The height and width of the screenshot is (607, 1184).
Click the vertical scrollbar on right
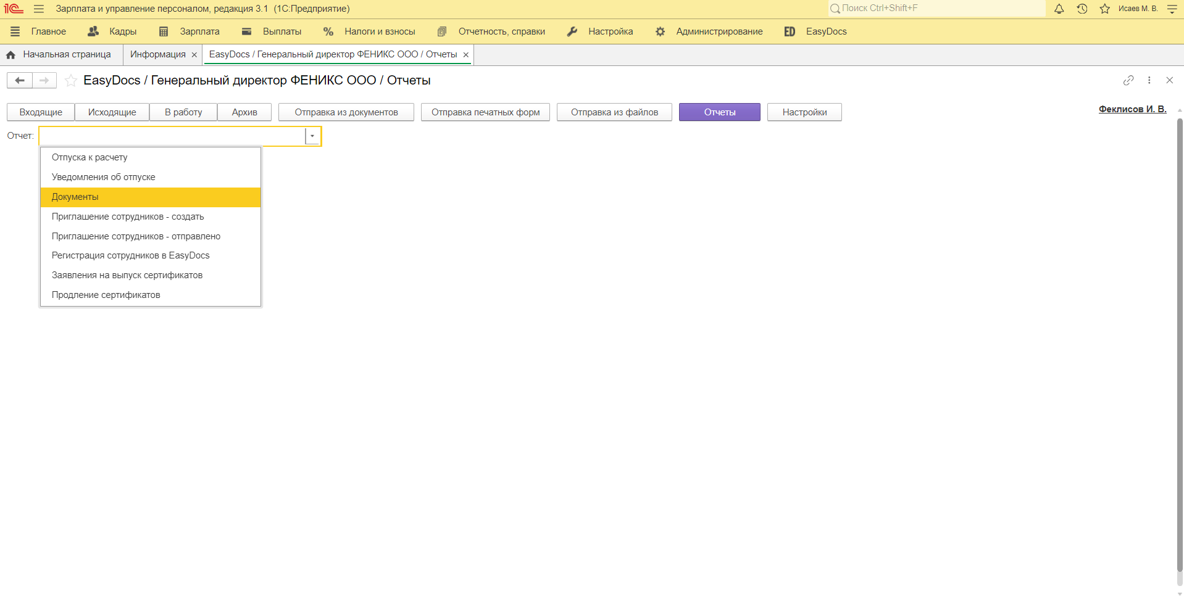click(1180, 352)
